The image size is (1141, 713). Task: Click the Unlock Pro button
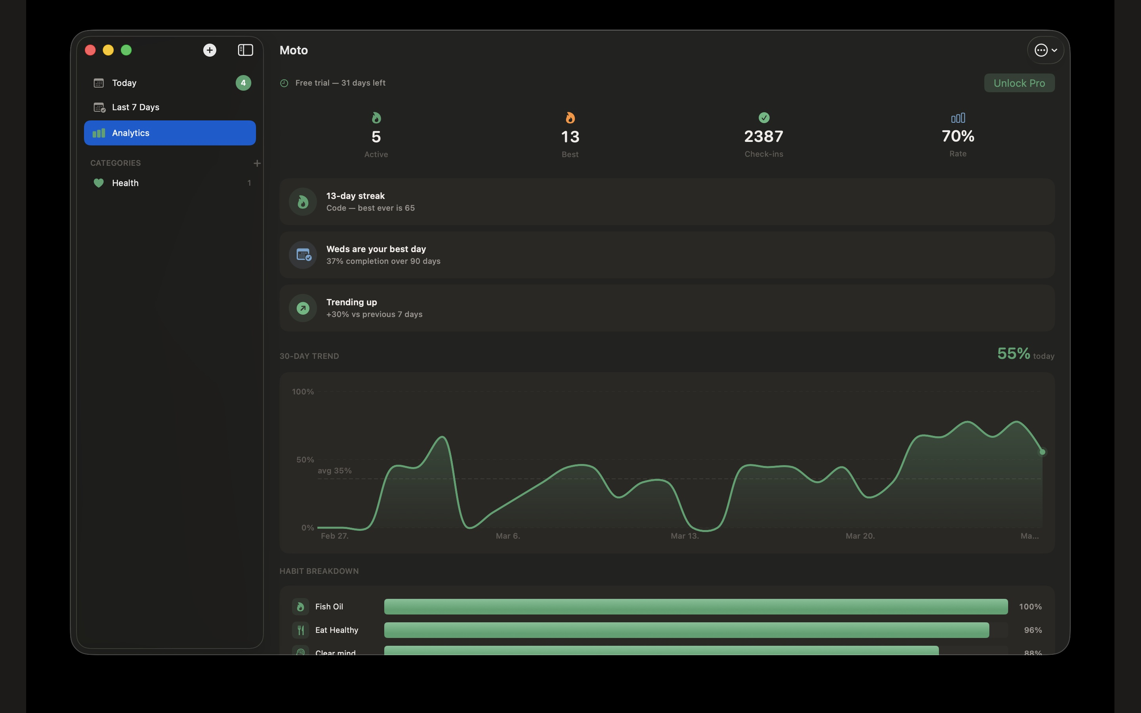coord(1019,83)
